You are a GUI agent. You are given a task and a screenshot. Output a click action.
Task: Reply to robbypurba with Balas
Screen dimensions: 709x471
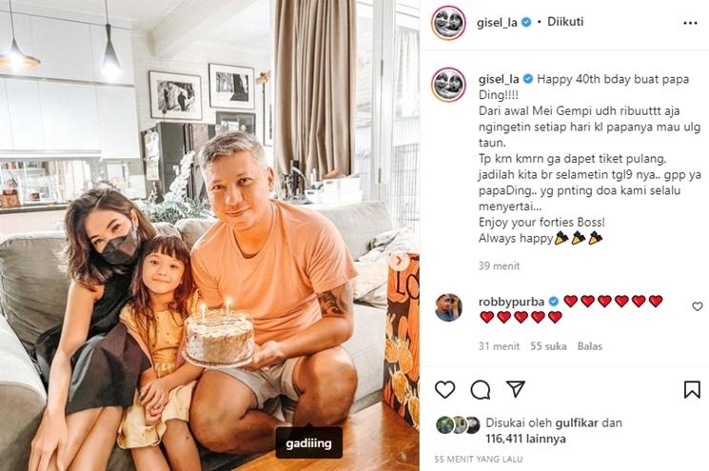pos(590,346)
